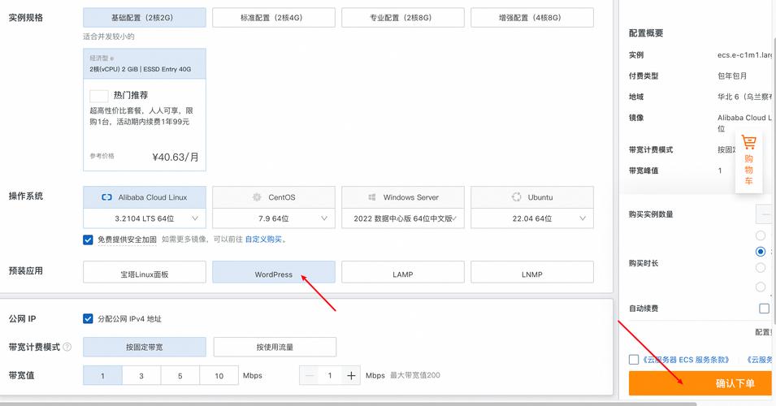This screenshot has width=776, height=406.
Task: Choose Alibaba Cloud Linux operating system
Action: [145, 197]
